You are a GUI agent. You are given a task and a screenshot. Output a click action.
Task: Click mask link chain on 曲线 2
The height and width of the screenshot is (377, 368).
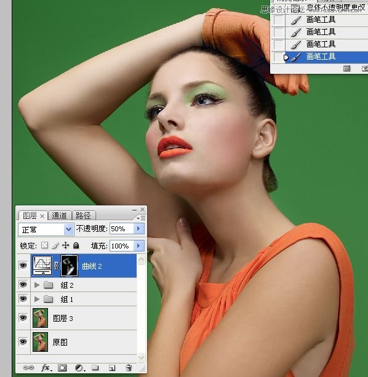pyautogui.click(x=56, y=266)
